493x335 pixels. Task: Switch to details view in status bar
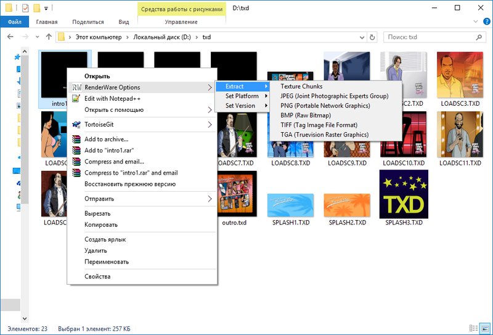pyautogui.click(x=473, y=328)
